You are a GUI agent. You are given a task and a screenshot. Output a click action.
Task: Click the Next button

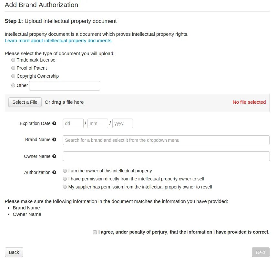click(261, 252)
